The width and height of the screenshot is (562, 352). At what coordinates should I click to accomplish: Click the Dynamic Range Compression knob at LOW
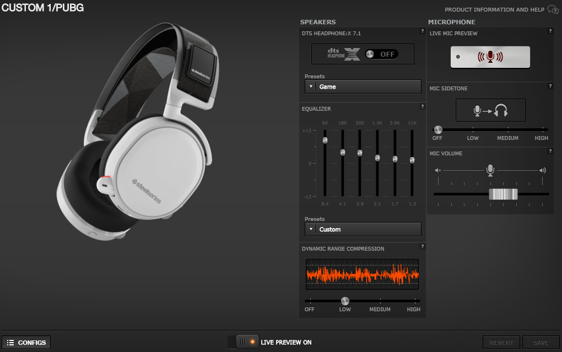(x=345, y=301)
